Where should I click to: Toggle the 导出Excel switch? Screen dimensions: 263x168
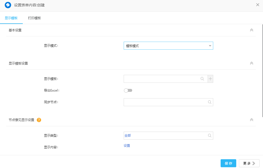tap(128, 91)
